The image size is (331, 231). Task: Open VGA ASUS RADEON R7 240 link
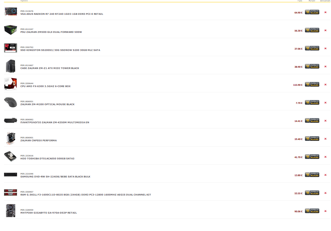tap(62, 14)
